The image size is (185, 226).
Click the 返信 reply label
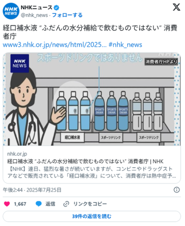coord(50,204)
